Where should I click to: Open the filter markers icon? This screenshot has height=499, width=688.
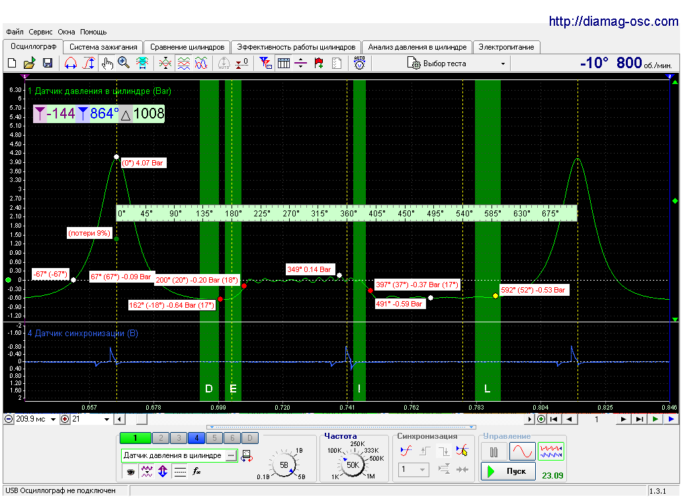[x=265, y=63]
